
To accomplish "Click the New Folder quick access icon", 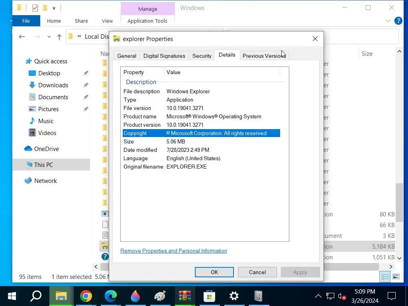I will pos(45,8).
